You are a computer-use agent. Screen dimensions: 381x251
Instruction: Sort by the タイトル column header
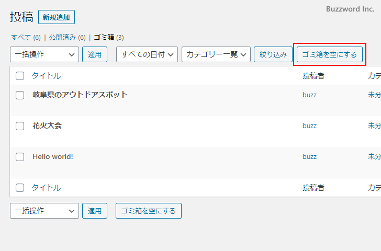pos(46,76)
